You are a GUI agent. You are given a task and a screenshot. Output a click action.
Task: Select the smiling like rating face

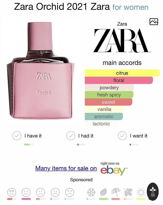tap(26, 192)
